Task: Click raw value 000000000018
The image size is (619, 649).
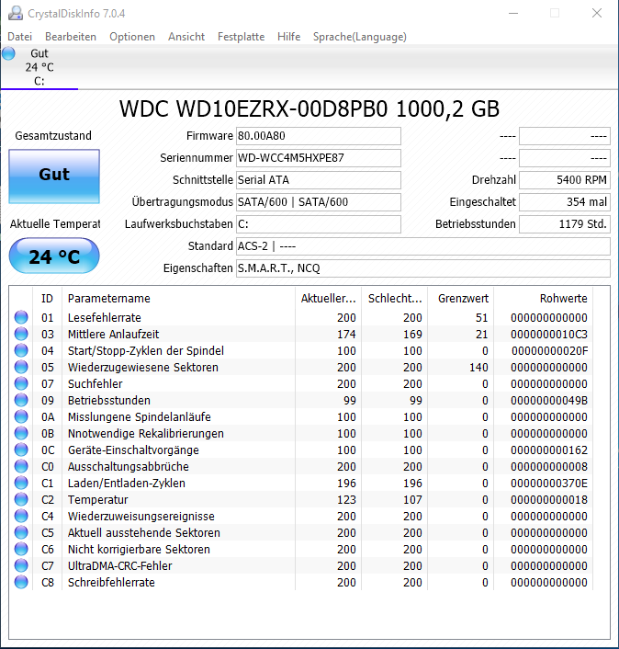Action: tap(548, 499)
